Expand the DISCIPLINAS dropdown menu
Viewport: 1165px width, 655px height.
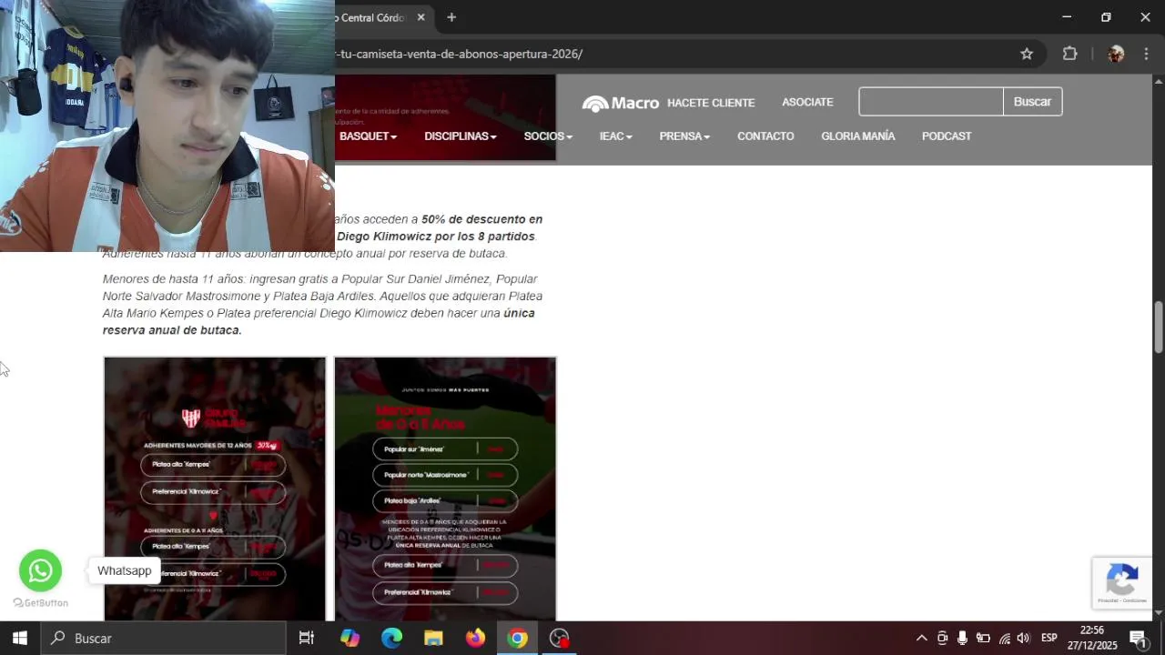click(461, 136)
